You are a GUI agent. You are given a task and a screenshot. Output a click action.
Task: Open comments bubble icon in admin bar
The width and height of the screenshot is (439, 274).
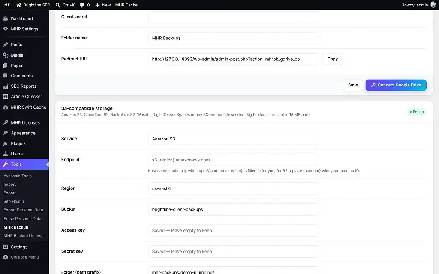(x=82, y=5)
